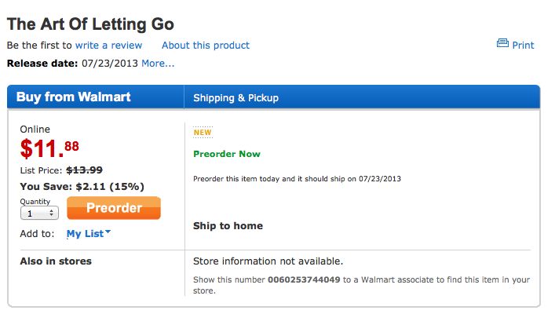
Task: Click the 'Preorder Now' green text
Action: pyautogui.click(x=227, y=154)
